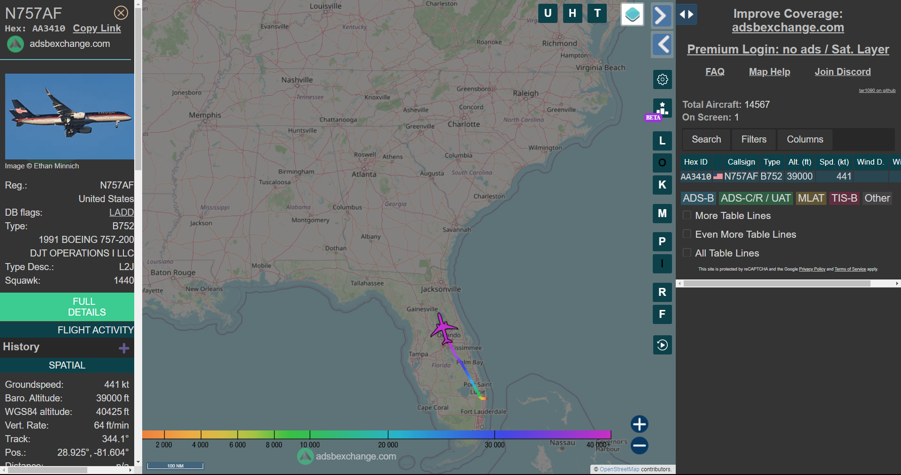Open Premium Login link
The height and width of the screenshot is (475, 901).
click(788, 49)
